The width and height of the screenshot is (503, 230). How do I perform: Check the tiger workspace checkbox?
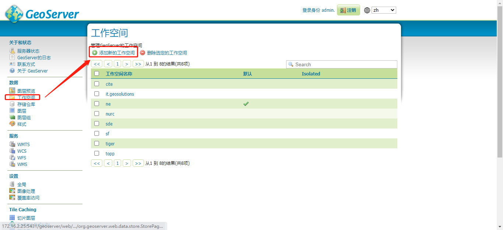pos(97,144)
